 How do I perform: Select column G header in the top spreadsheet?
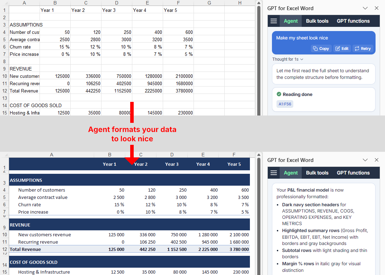click(209, 3)
